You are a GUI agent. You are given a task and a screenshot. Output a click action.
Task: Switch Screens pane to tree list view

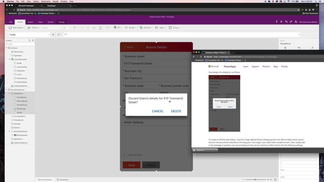(x=29, y=40)
